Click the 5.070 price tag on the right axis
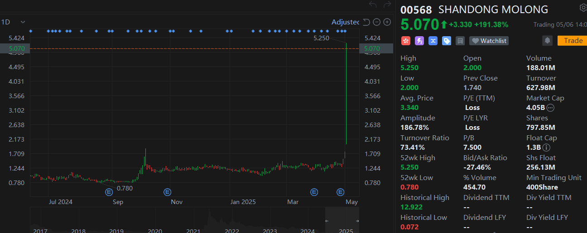Screen dimensions: 587x233 (x=375, y=48)
